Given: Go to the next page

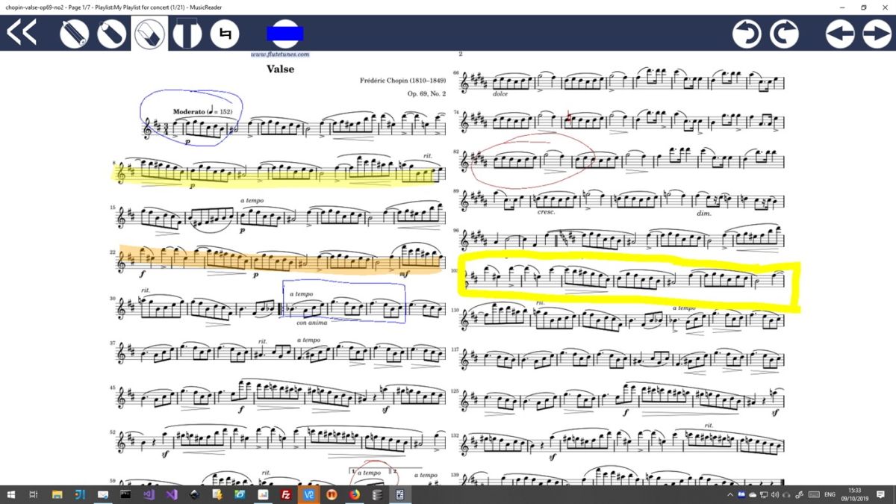Looking at the screenshot, I should (x=877, y=34).
